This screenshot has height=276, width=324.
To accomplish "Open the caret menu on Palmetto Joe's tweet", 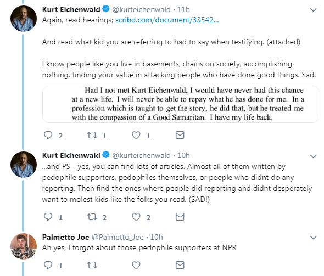I will click(314, 238).
